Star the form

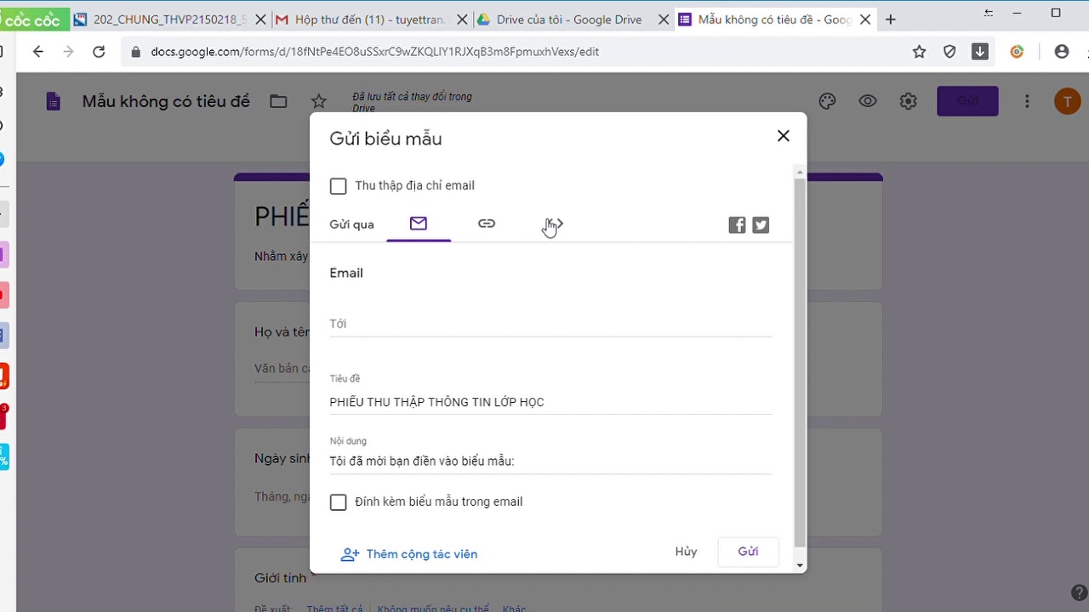319,101
